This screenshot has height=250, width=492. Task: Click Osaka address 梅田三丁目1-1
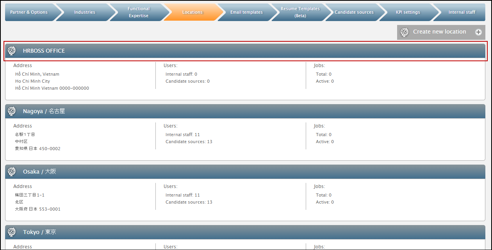point(30,195)
